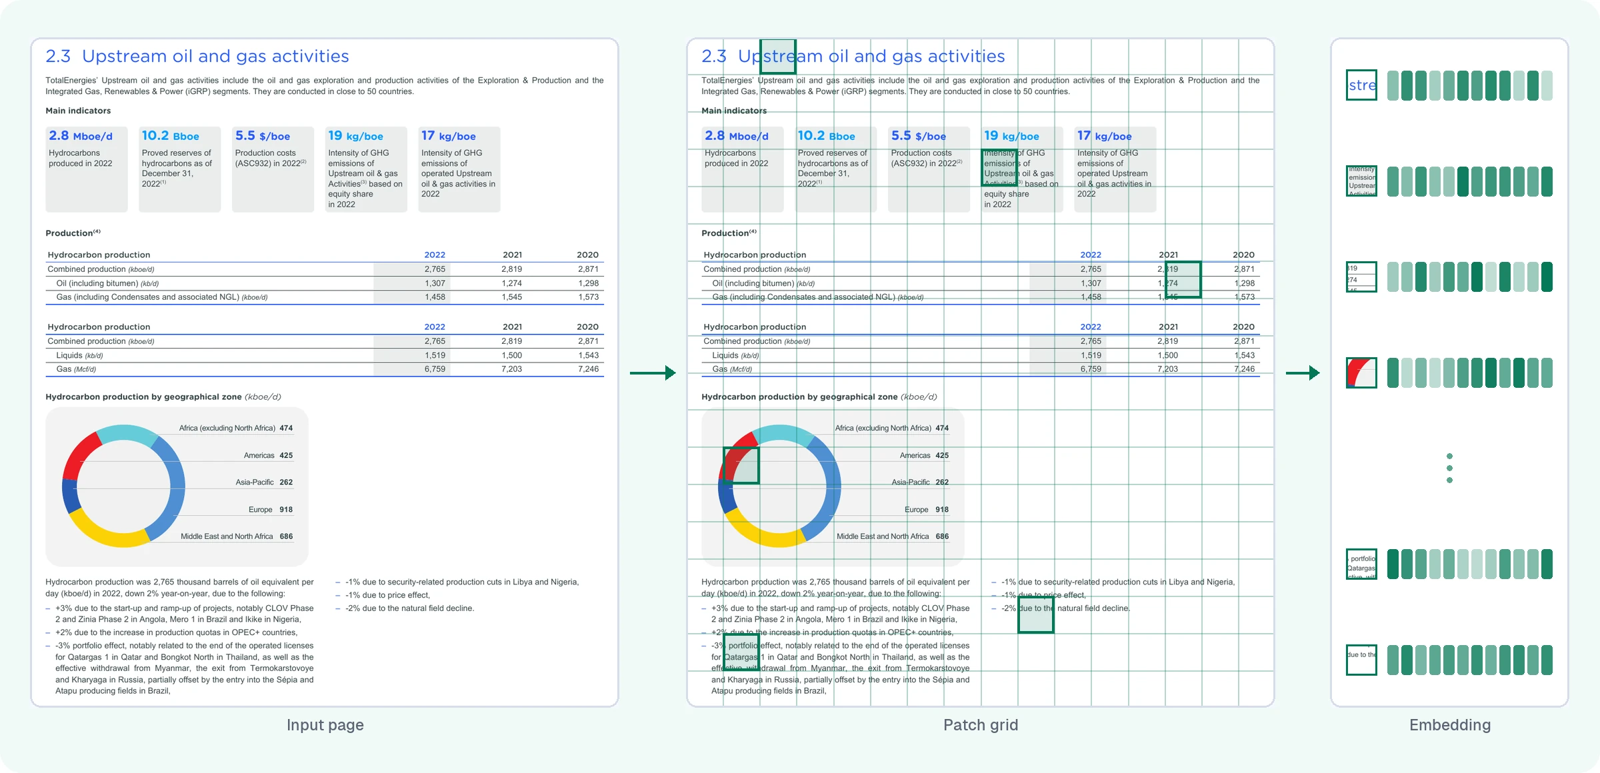The height and width of the screenshot is (773, 1600).
Task: Click "Asia-Pacific 262" label in Input page
Action: (264, 482)
